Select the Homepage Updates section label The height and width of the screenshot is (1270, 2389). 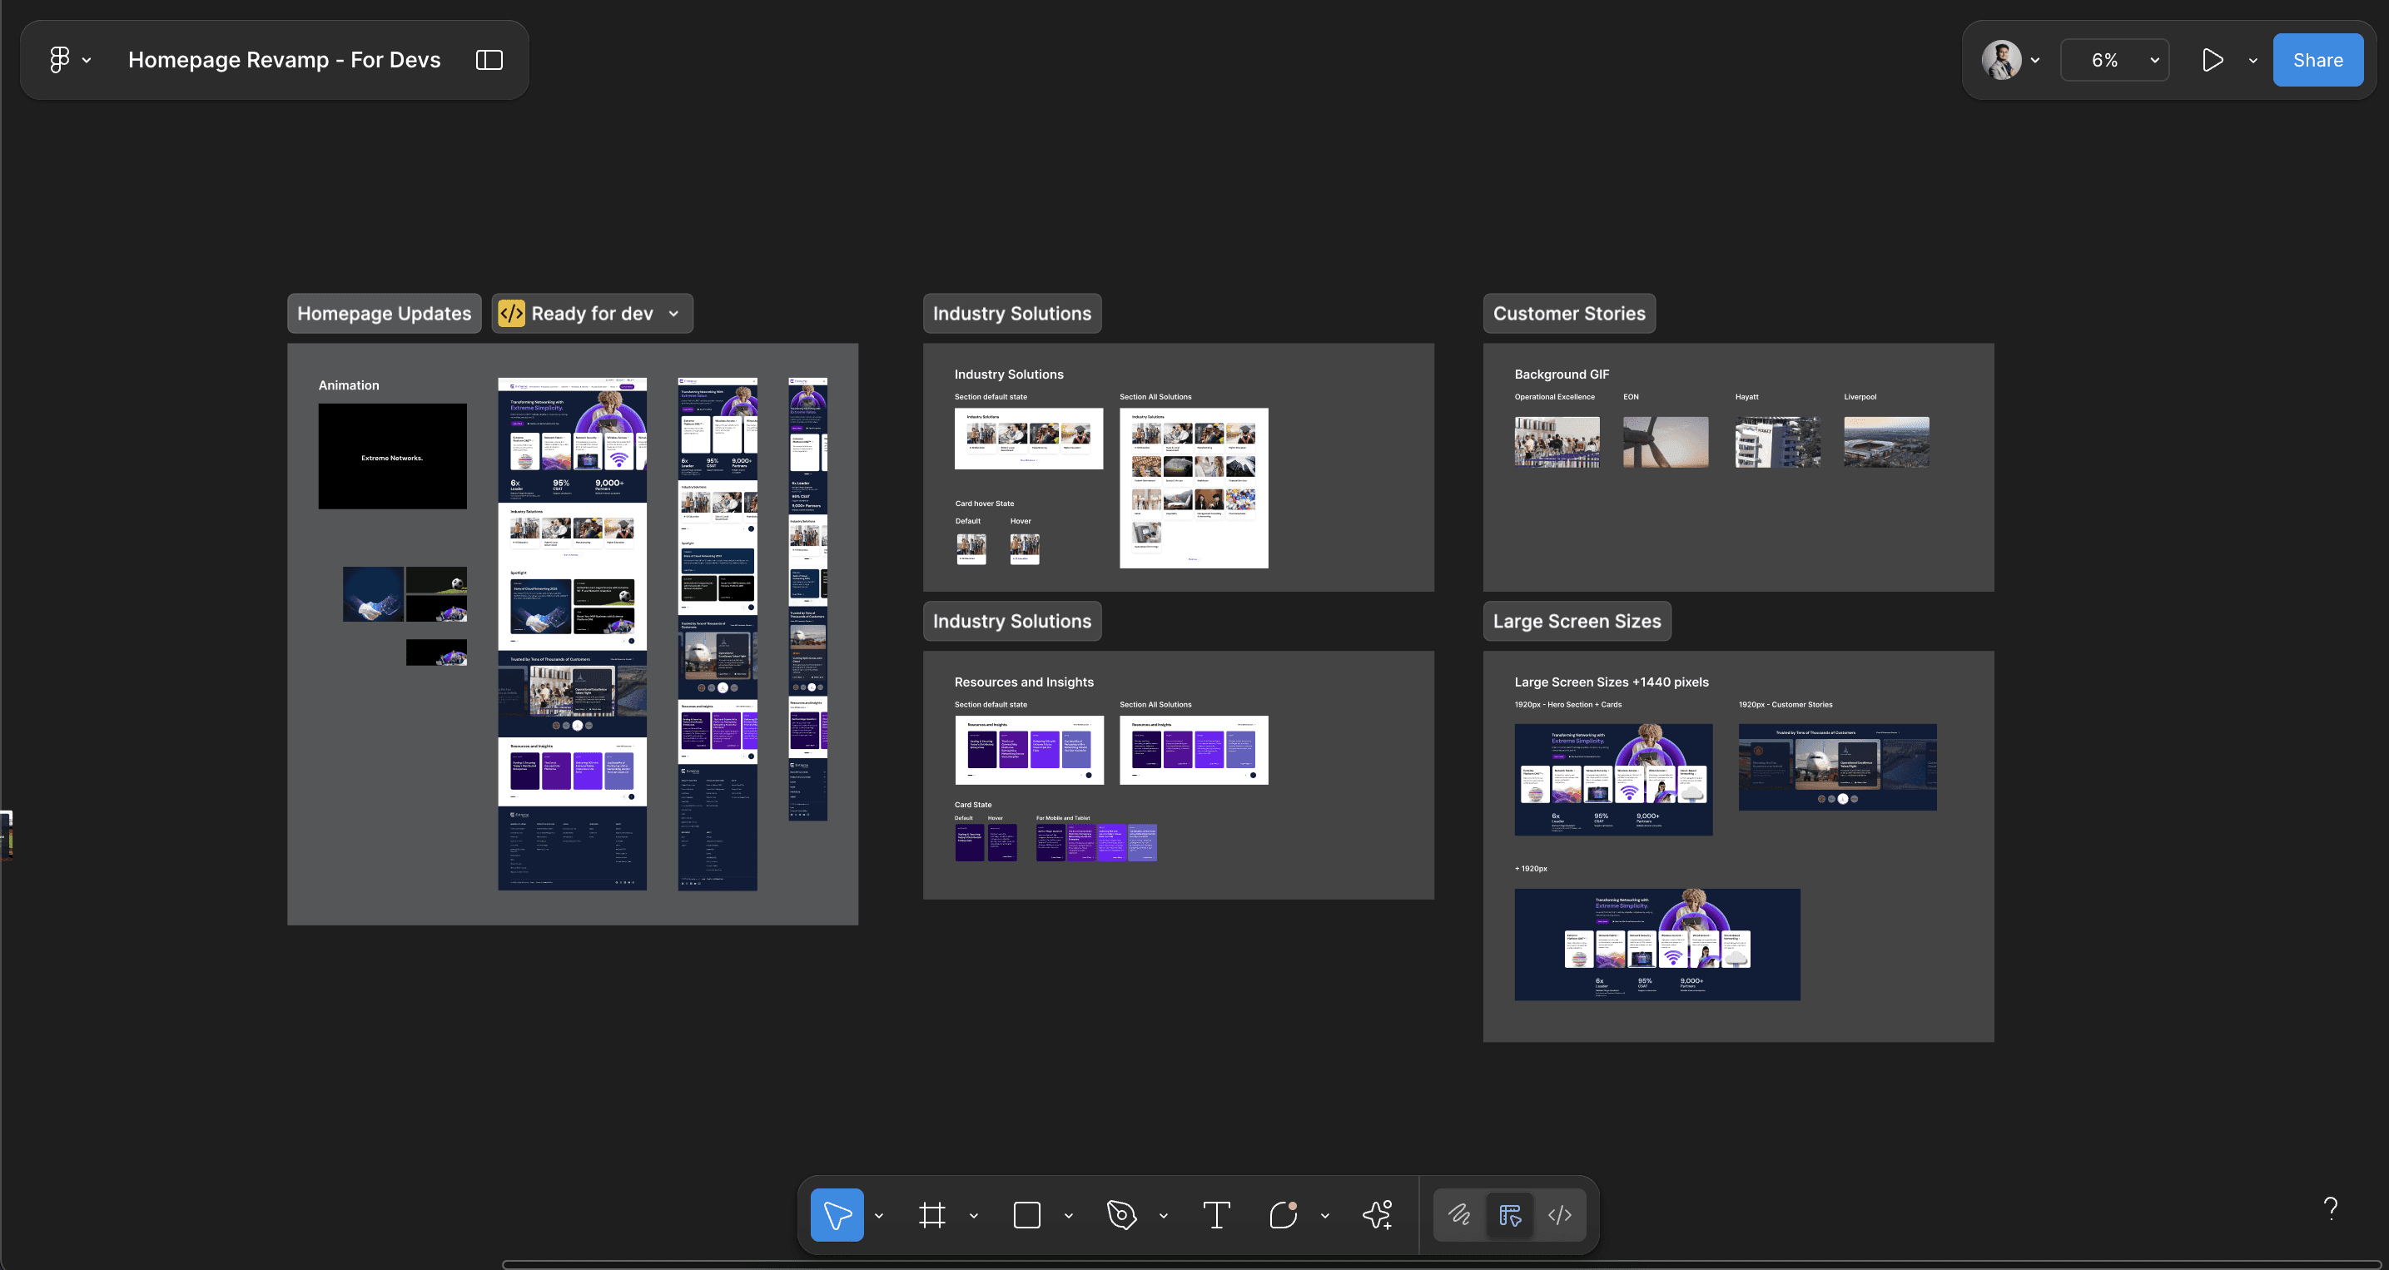coord(384,313)
